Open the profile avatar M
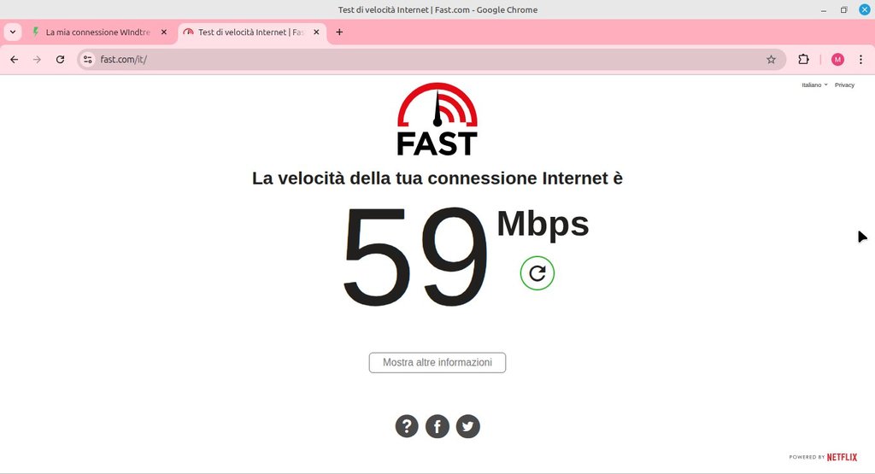 (837, 60)
